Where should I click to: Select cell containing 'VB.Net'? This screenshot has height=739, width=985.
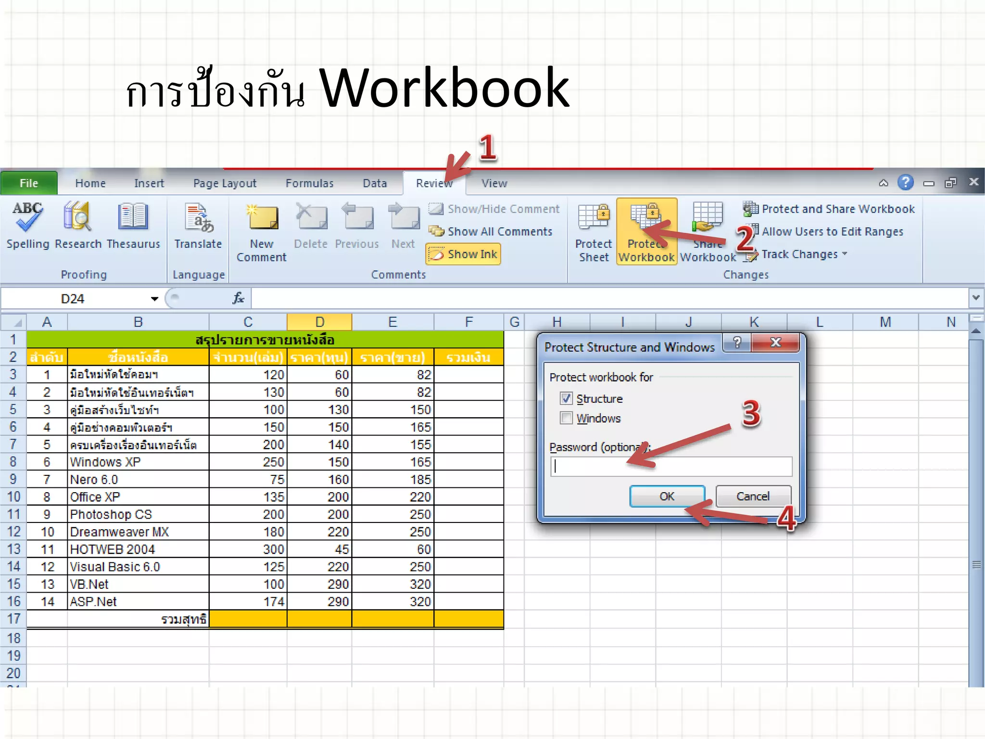coord(138,584)
